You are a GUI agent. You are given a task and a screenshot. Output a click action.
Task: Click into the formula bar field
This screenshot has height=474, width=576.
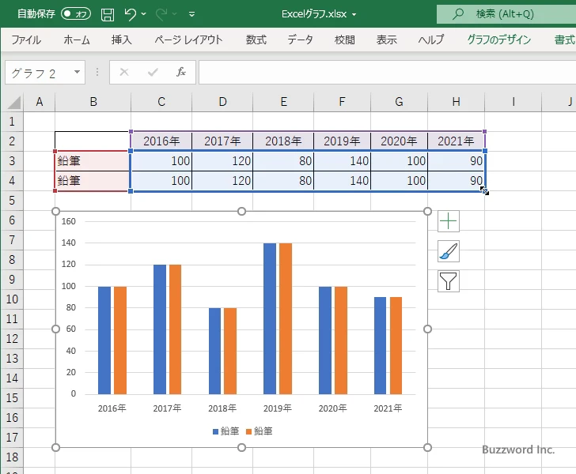(387, 72)
